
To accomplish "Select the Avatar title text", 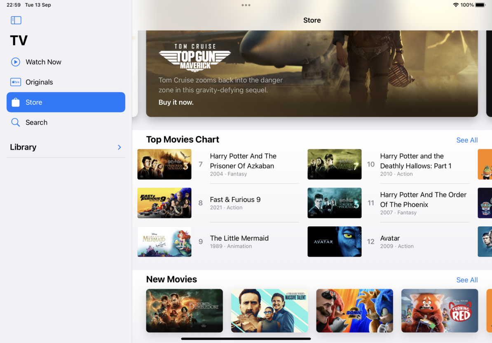I will (390, 238).
